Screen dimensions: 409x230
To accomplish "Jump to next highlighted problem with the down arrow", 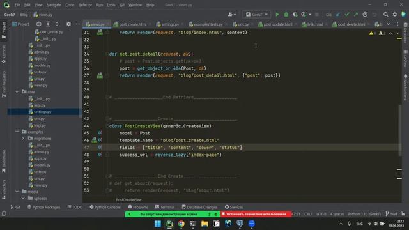I will pos(397,33).
